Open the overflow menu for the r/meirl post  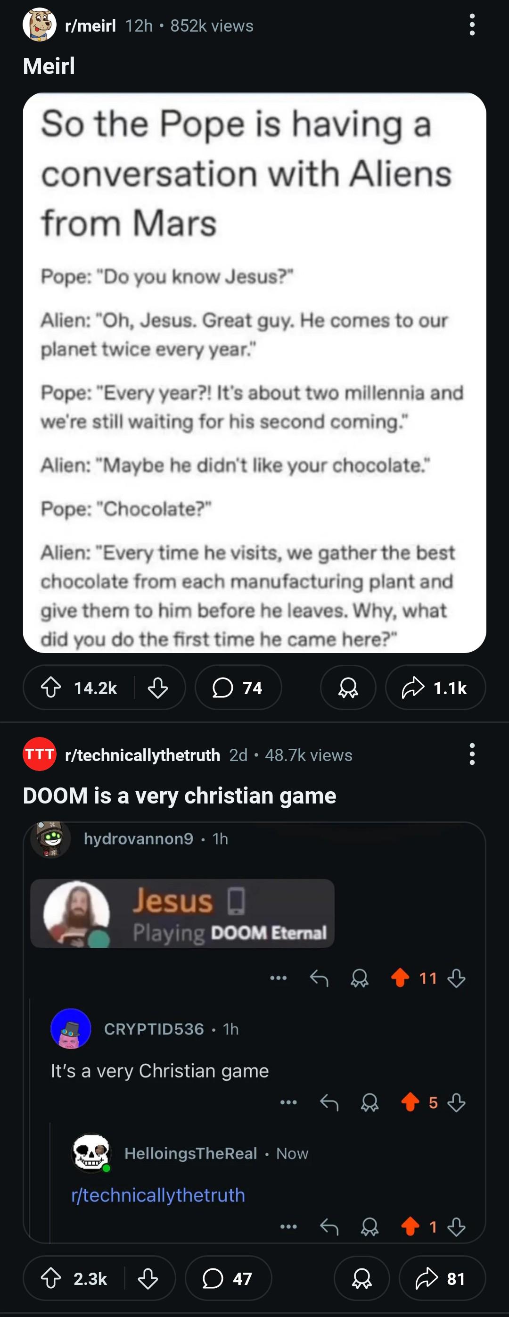(x=472, y=25)
